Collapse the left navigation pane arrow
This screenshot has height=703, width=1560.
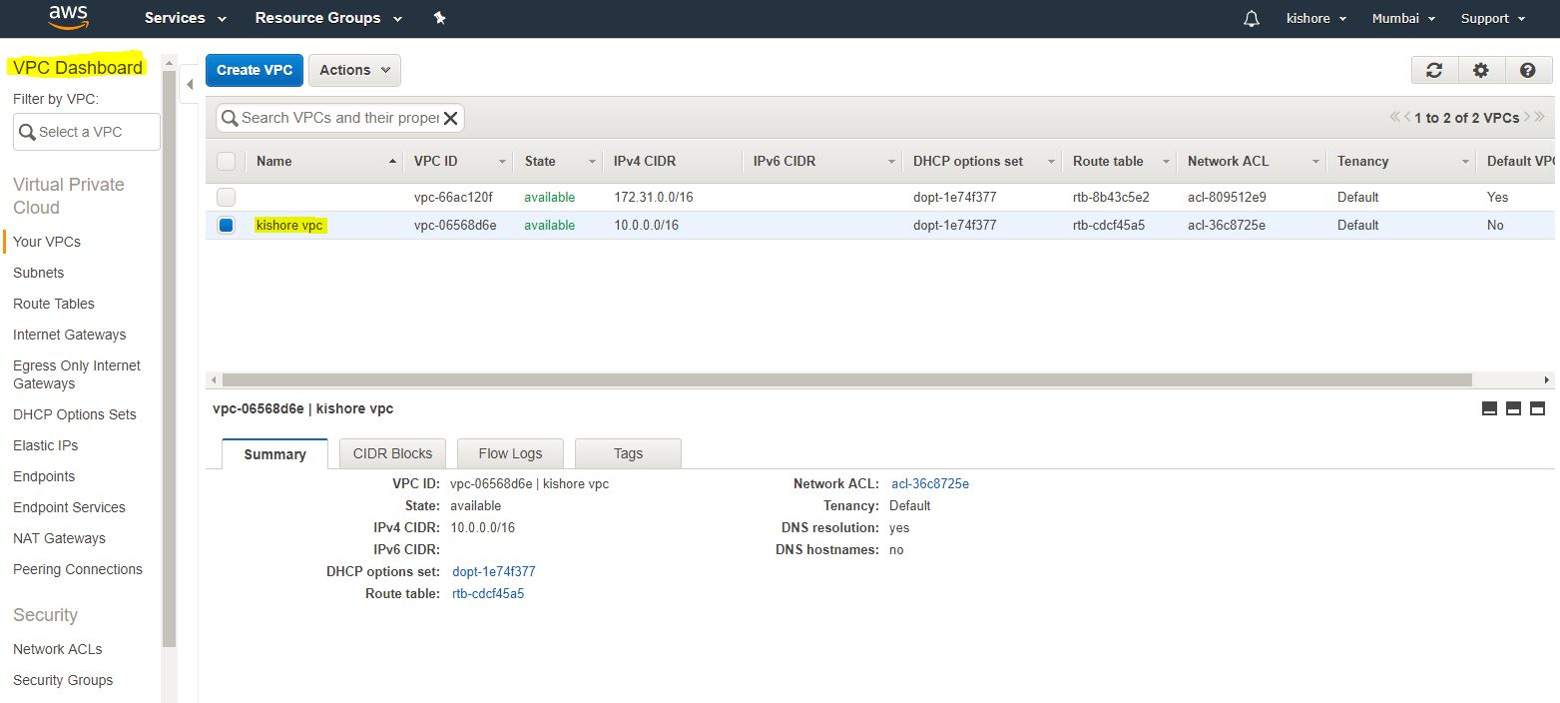click(190, 85)
